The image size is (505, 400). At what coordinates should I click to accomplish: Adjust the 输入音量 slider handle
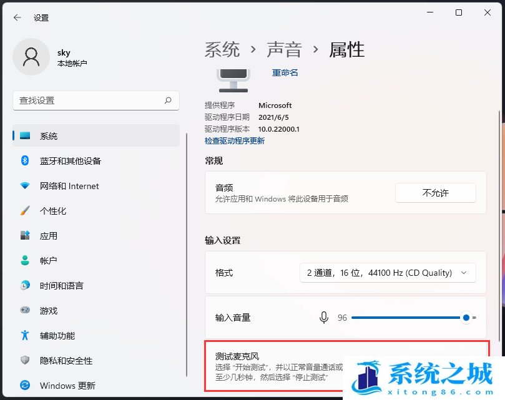click(466, 318)
